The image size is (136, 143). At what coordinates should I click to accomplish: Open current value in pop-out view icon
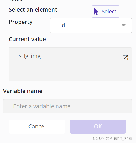pyautogui.click(x=125, y=58)
